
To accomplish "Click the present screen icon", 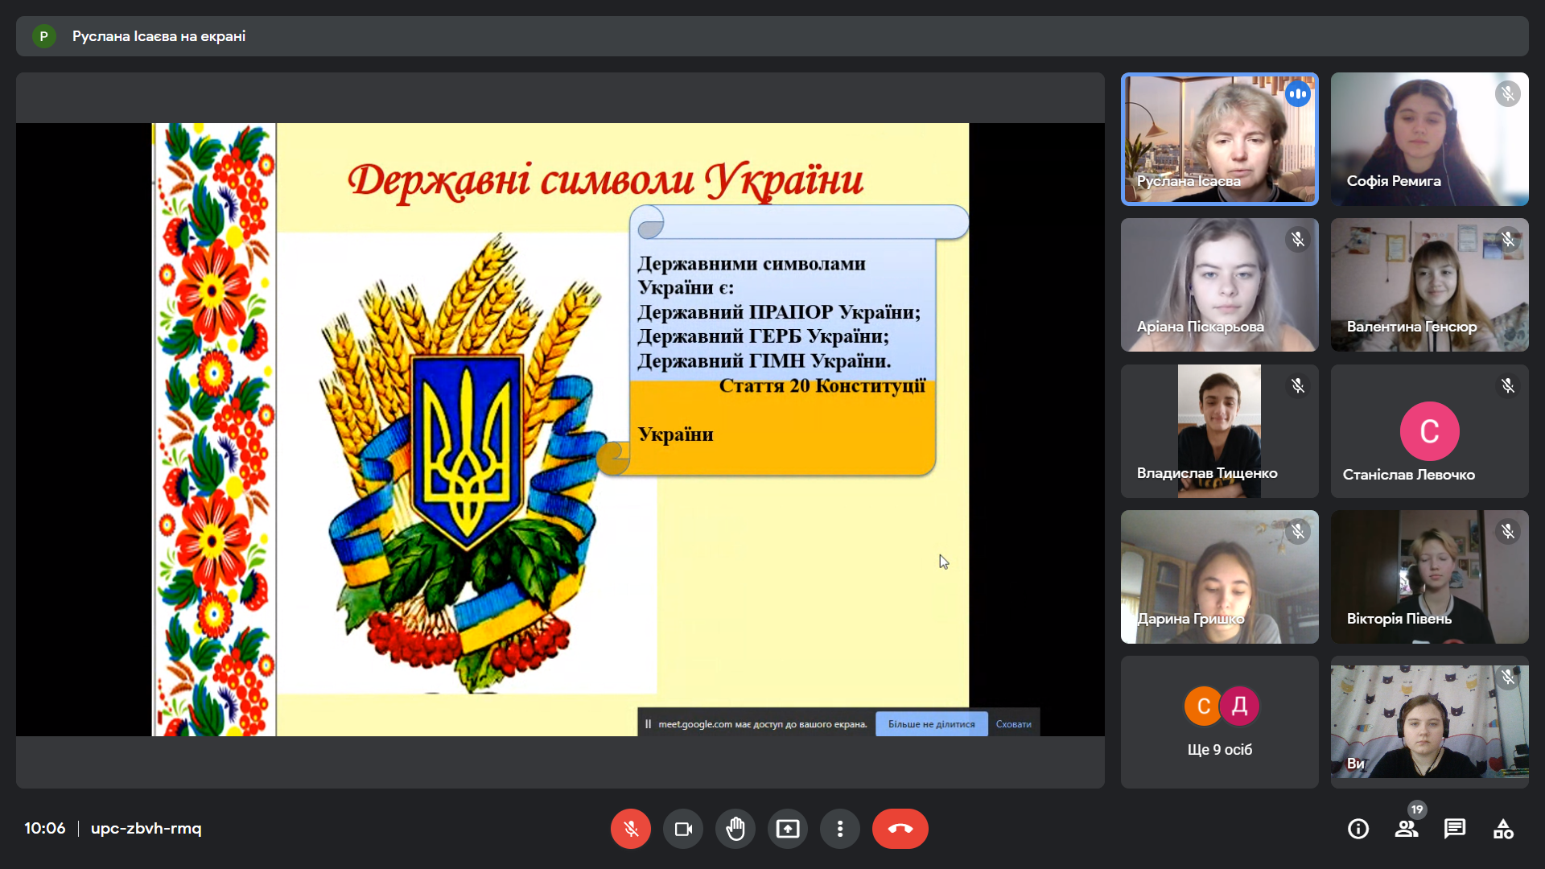I will pyautogui.click(x=787, y=829).
